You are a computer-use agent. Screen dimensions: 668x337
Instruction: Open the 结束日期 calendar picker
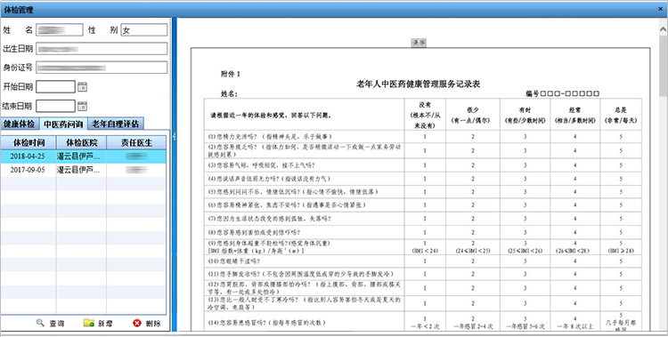point(83,106)
